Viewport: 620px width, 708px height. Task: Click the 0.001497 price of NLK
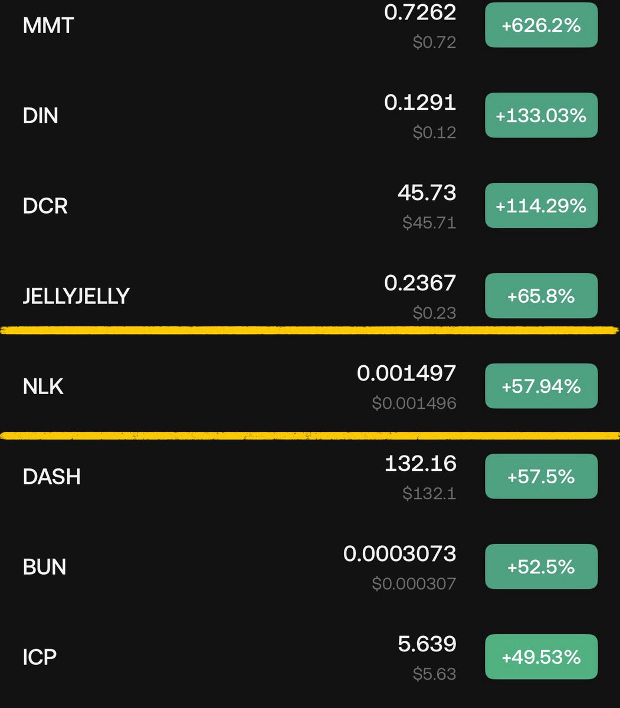(406, 373)
